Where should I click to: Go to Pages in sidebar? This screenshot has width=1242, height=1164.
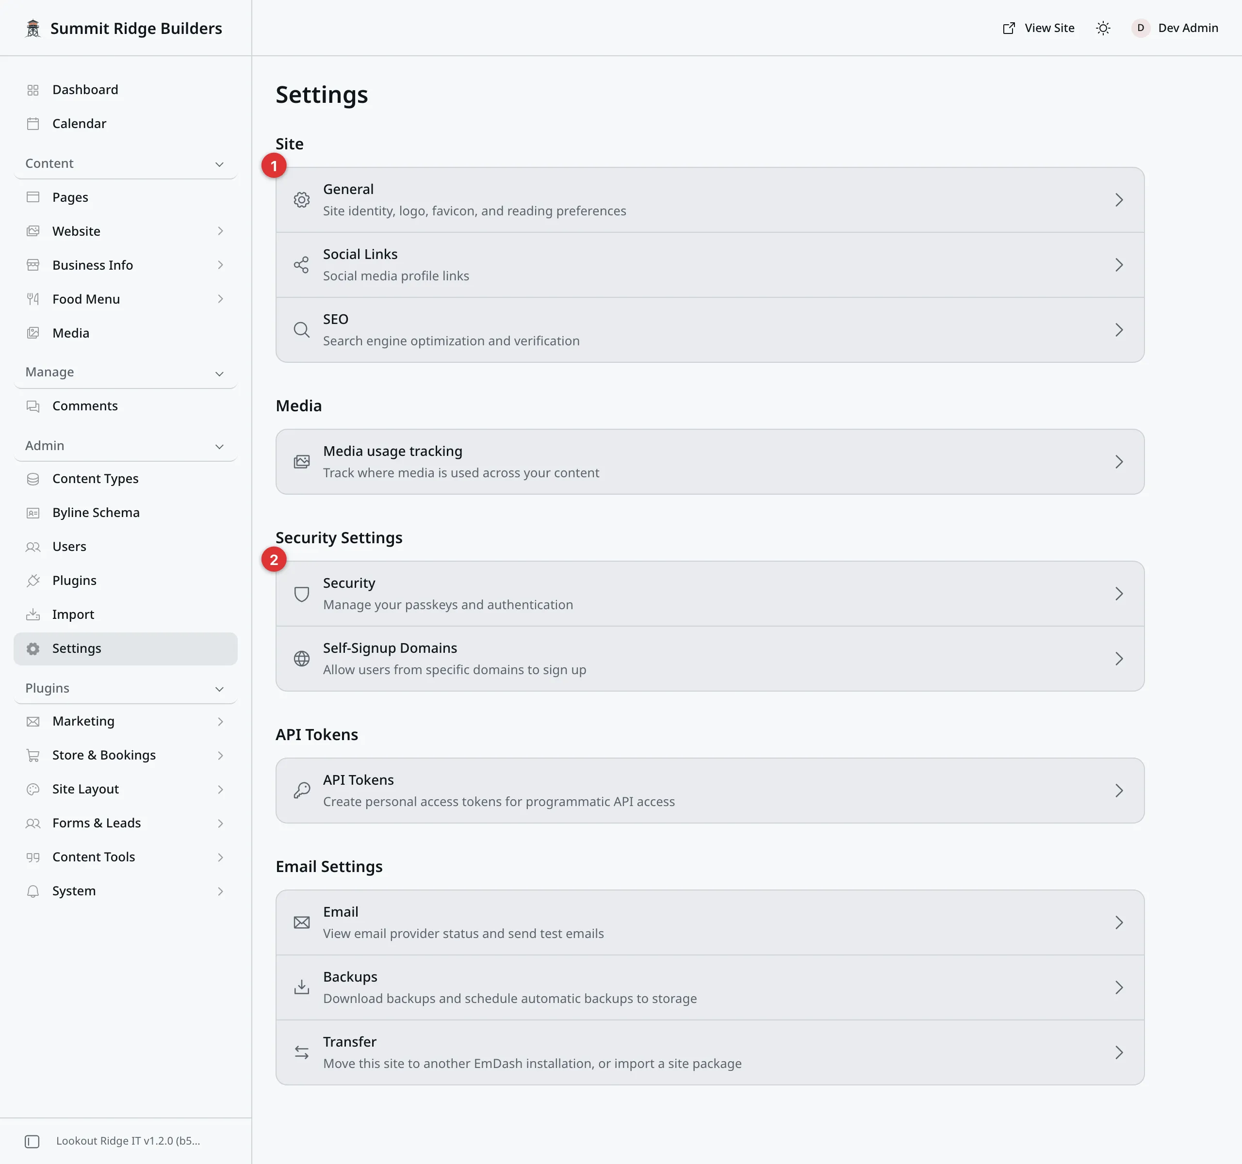(126, 197)
